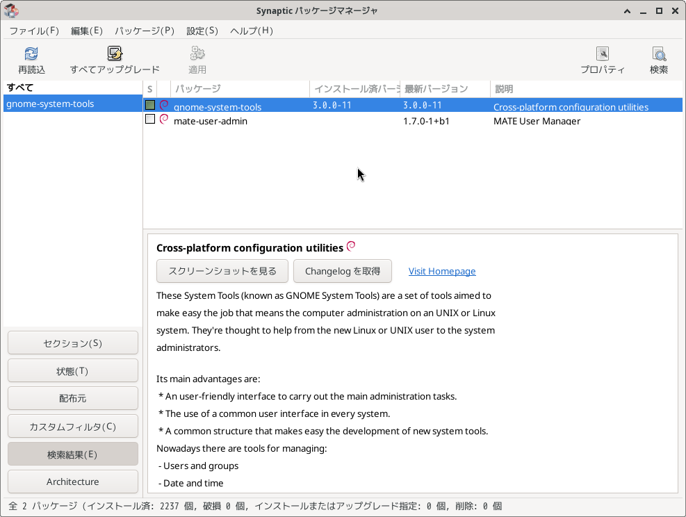Select gnome-system-tools in the left filter list

(x=72, y=104)
